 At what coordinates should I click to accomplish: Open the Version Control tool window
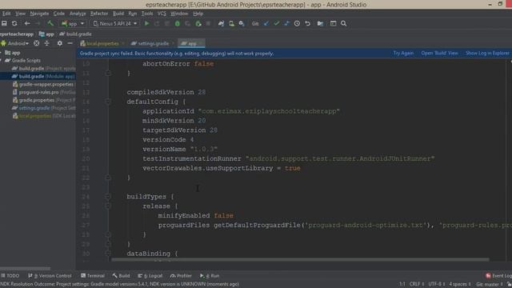point(50,276)
